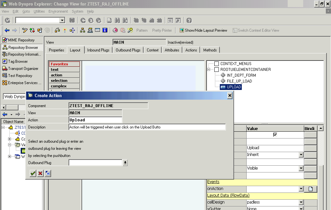Select the text category in UI element library
This screenshot has width=331, height=210.
tap(64, 70)
